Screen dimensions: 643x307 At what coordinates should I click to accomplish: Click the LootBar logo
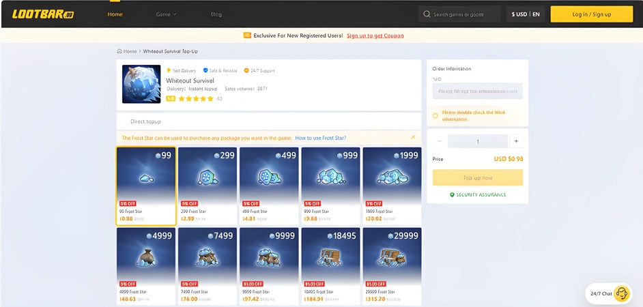[x=42, y=14]
